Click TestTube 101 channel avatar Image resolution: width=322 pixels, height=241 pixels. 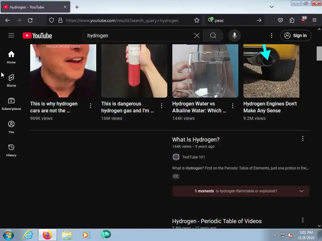point(176,157)
